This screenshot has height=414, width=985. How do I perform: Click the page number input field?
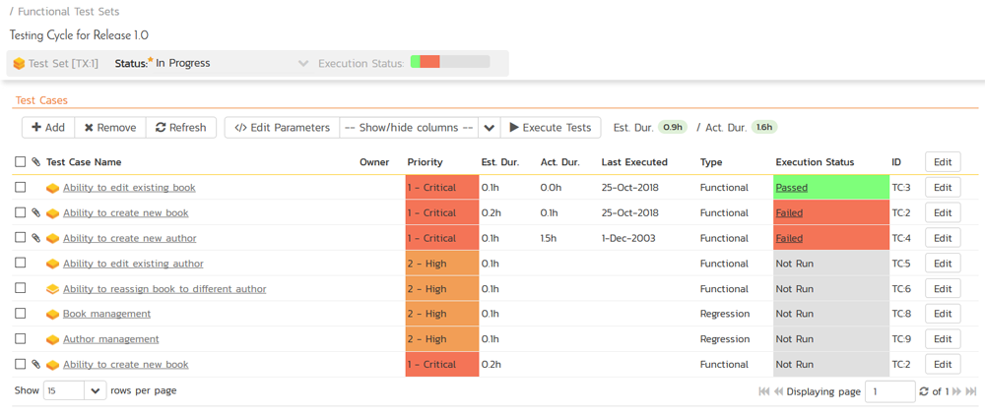tap(889, 391)
